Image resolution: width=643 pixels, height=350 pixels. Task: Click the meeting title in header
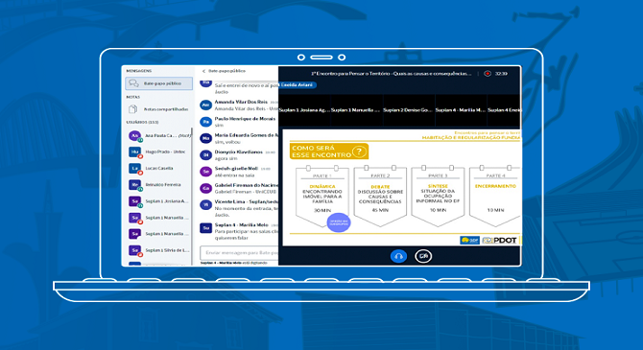(x=392, y=74)
